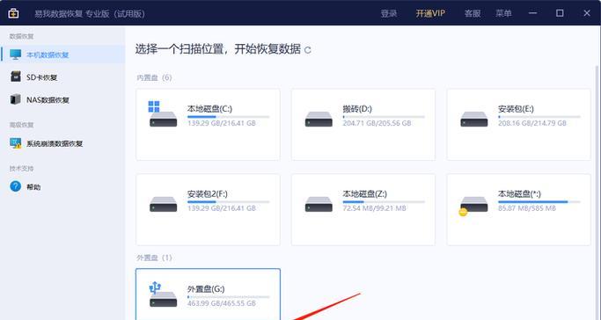The image size is (601, 320).
Task: Select the 本地磁盘(Z:) drive label
Action: (x=365, y=194)
